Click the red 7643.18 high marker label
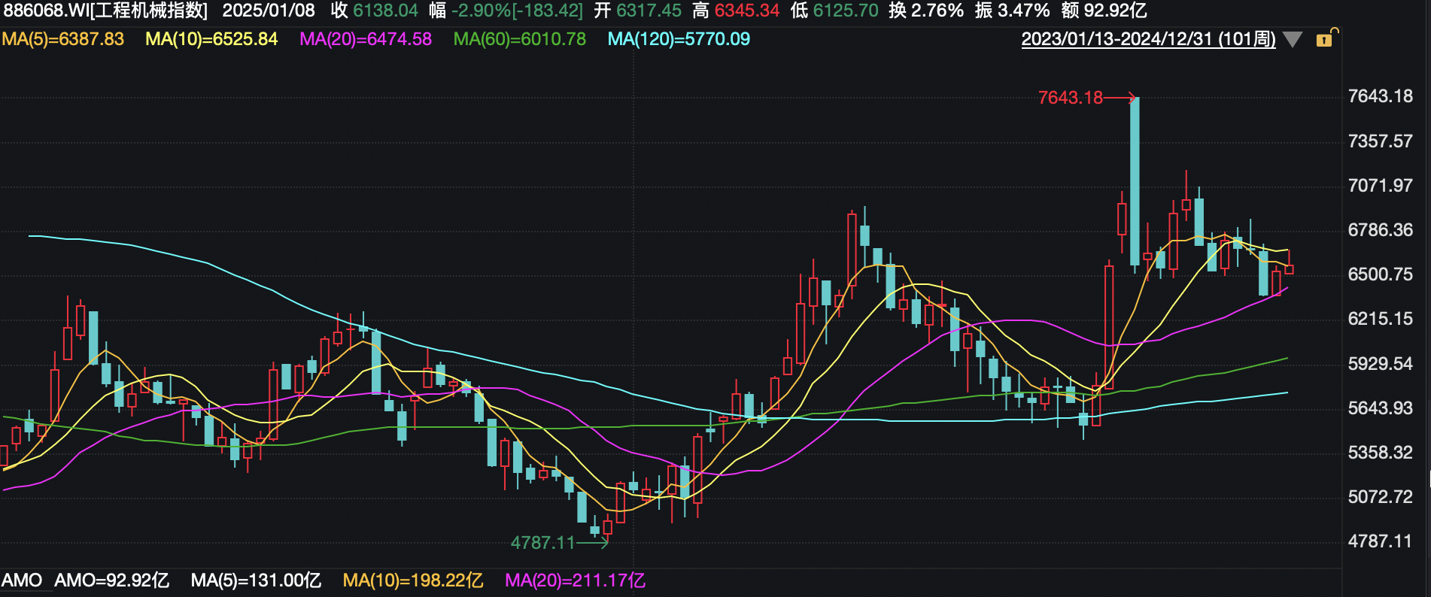1431x597 pixels. click(x=1070, y=98)
